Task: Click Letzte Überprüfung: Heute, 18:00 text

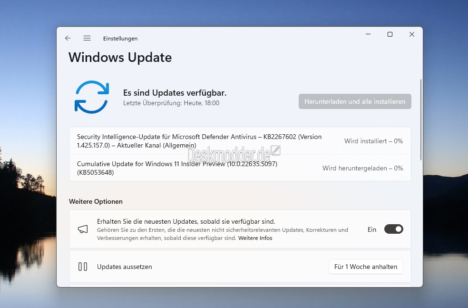Action: [171, 103]
